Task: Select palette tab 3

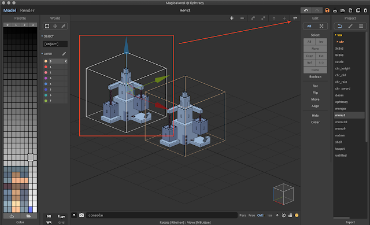Action: (33, 25)
